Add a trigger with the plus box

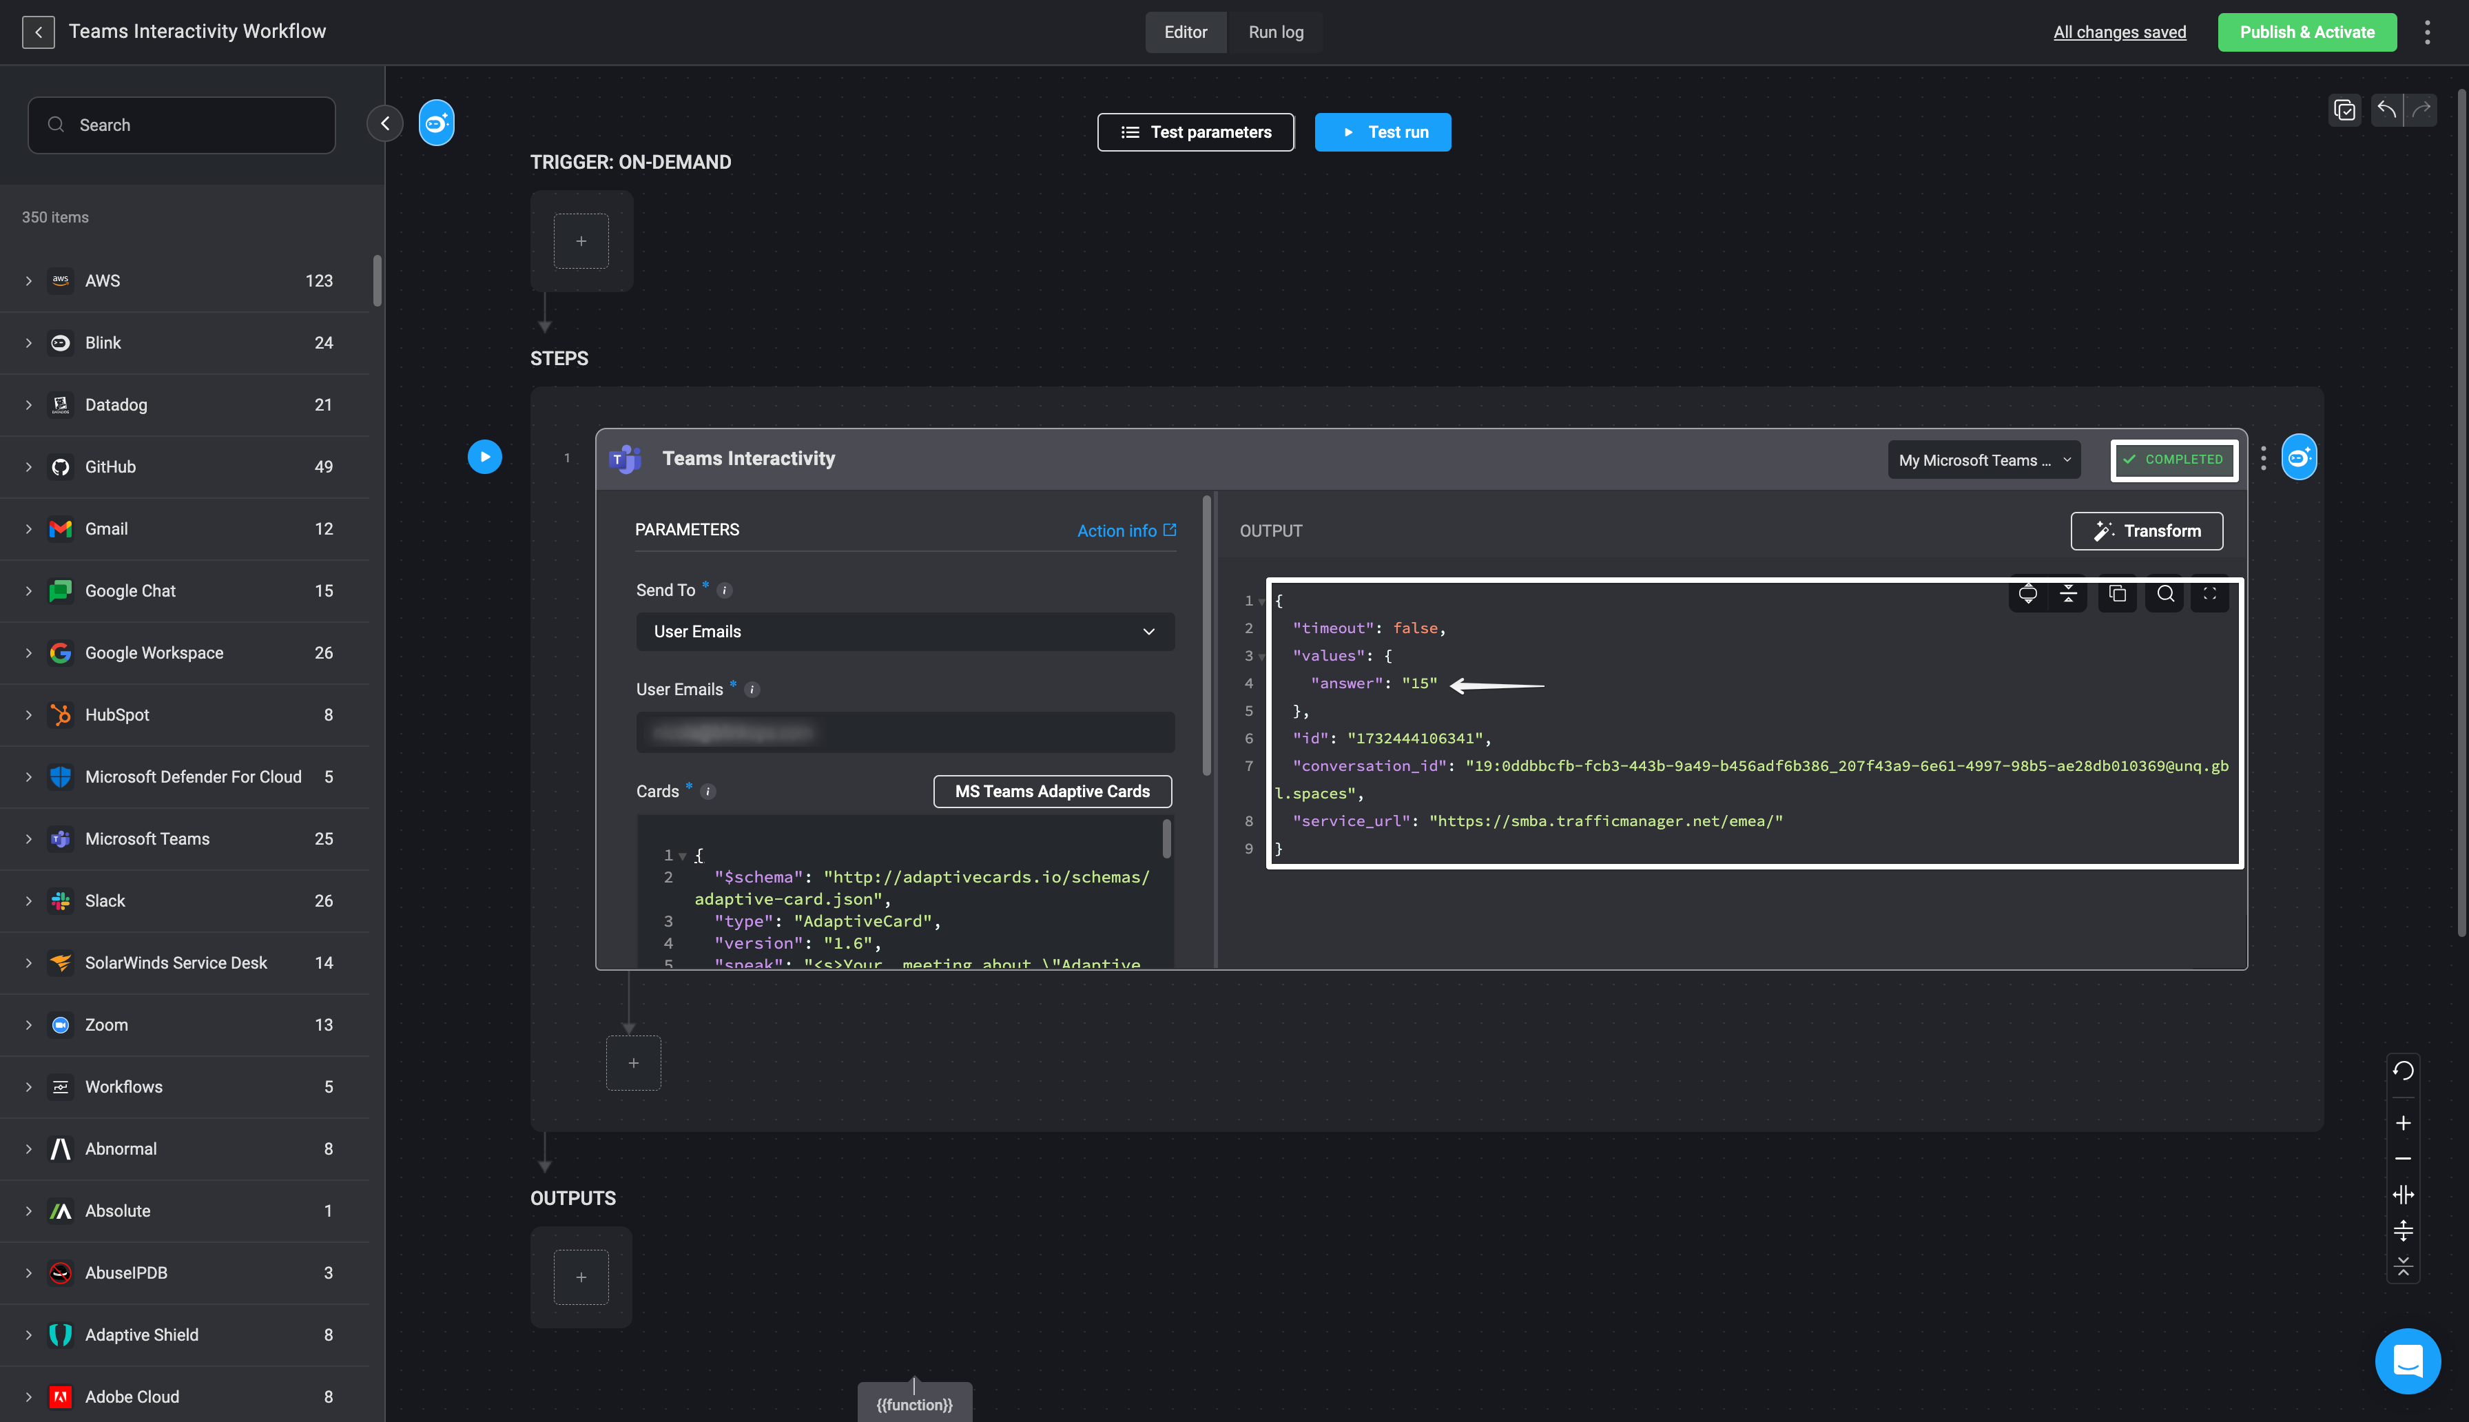[581, 241]
